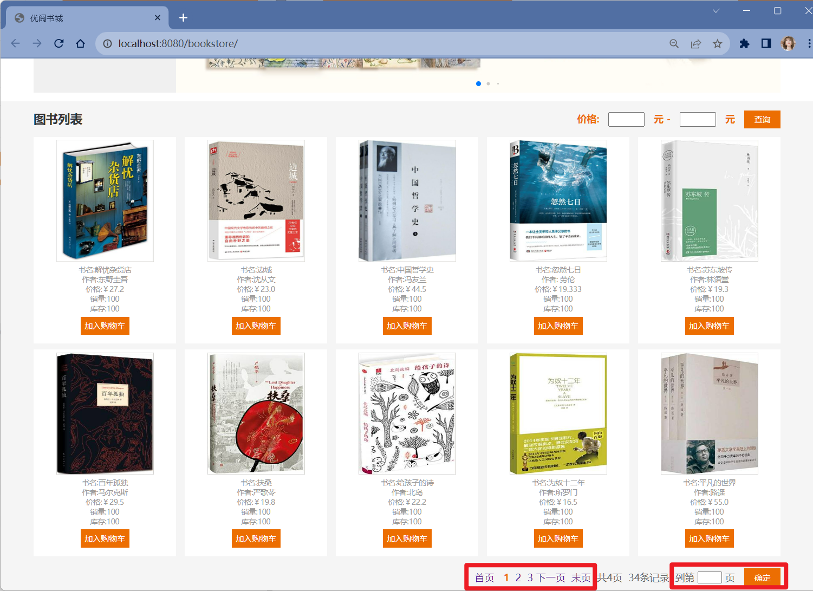Add 中国哲学史 to shopping cart
813x591 pixels.
click(x=407, y=326)
